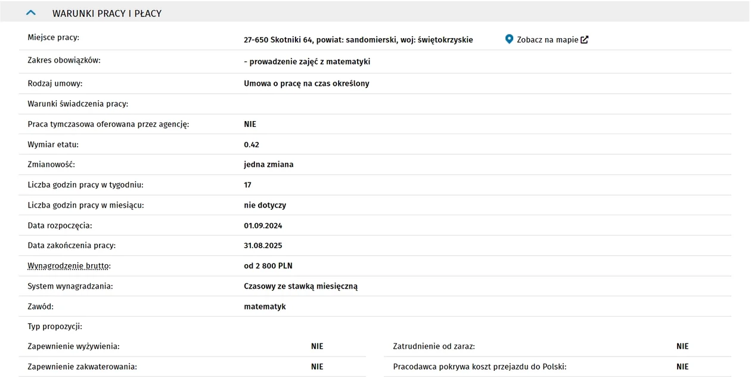Click the Typ propozycji label
Screen dimensions: 751x381
55,327
